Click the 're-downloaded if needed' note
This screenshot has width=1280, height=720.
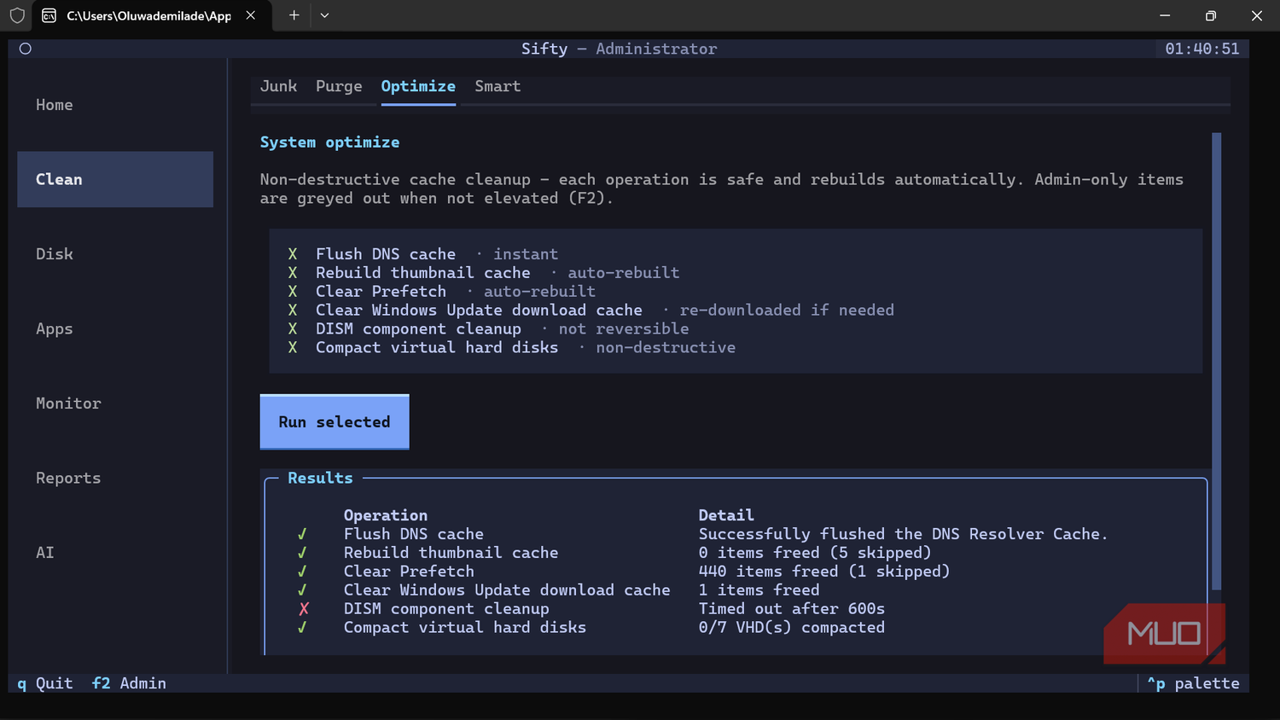(787, 311)
